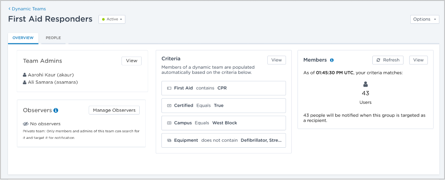The width and height of the screenshot is (445, 180).
Task: Select First Aid contains CPR criterion
Action: 224,88
